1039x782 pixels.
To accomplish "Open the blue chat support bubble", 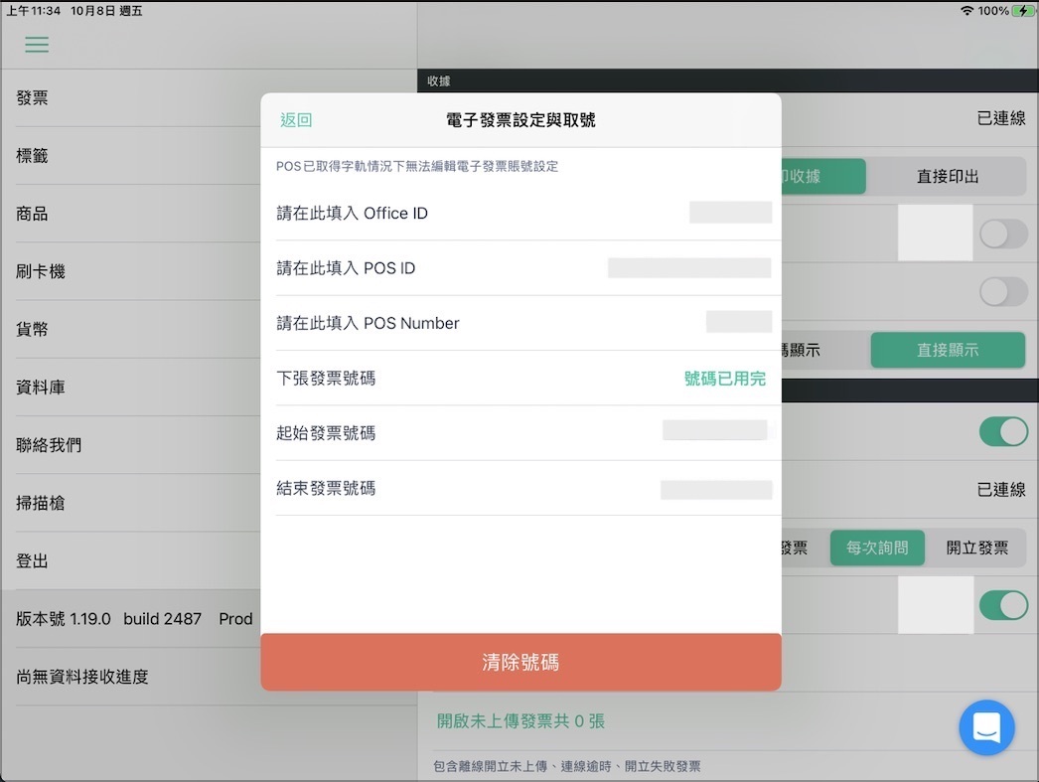I will tap(986, 727).
